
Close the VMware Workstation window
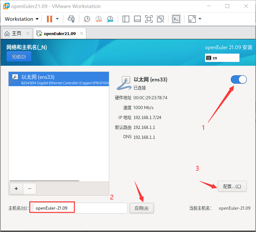(246, 6)
